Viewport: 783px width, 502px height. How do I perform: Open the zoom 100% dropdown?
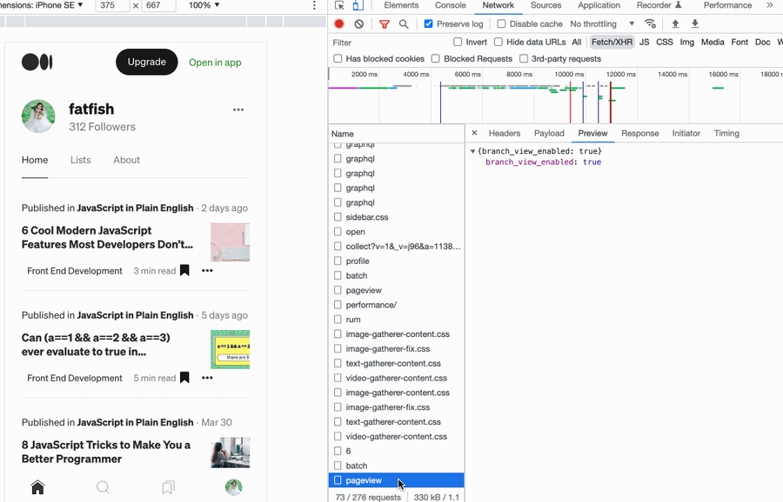pyautogui.click(x=204, y=5)
